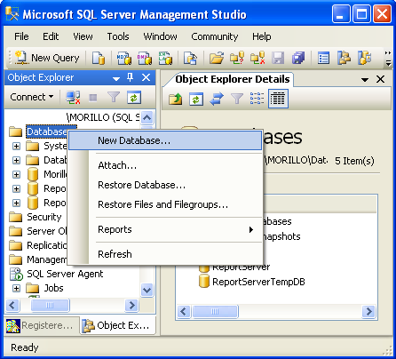Viewport: 396px width, 359px height.
Task: Choose Restore Database... in context menu
Action: [142, 185]
